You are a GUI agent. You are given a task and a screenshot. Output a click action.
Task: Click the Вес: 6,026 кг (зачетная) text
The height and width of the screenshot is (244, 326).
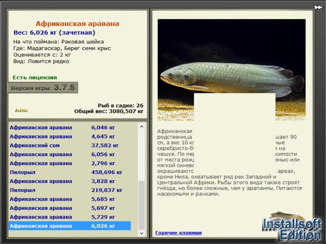pos(54,33)
